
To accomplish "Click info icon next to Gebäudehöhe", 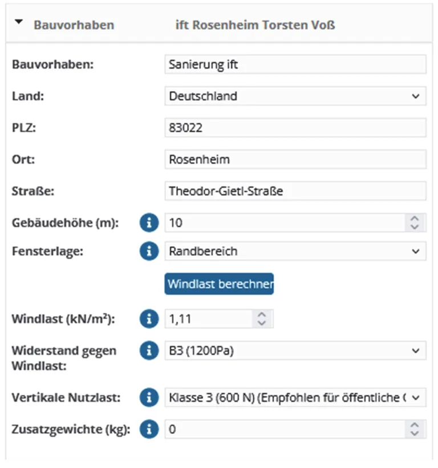I will coord(149,223).
